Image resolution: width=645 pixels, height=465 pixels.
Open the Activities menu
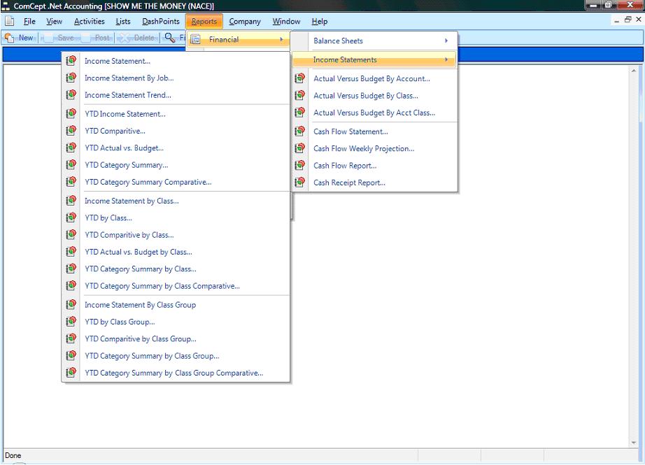click(x=90, y=22)
